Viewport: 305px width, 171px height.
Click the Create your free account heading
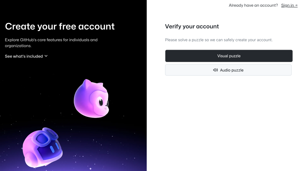tap(60, 26)
